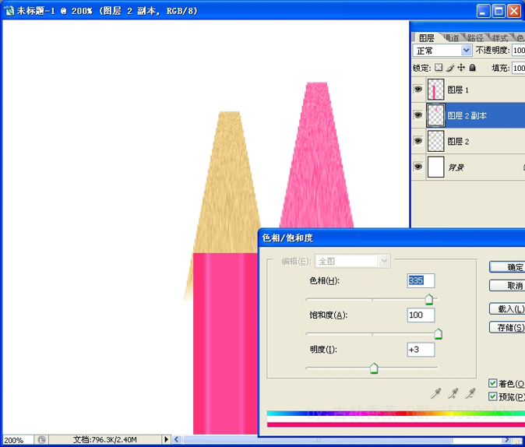Image resolution: width=525 pixels, height=447 pixels.
Task: Toggle visibility of 图层 2 副本
Action: [x=418, y=115]
